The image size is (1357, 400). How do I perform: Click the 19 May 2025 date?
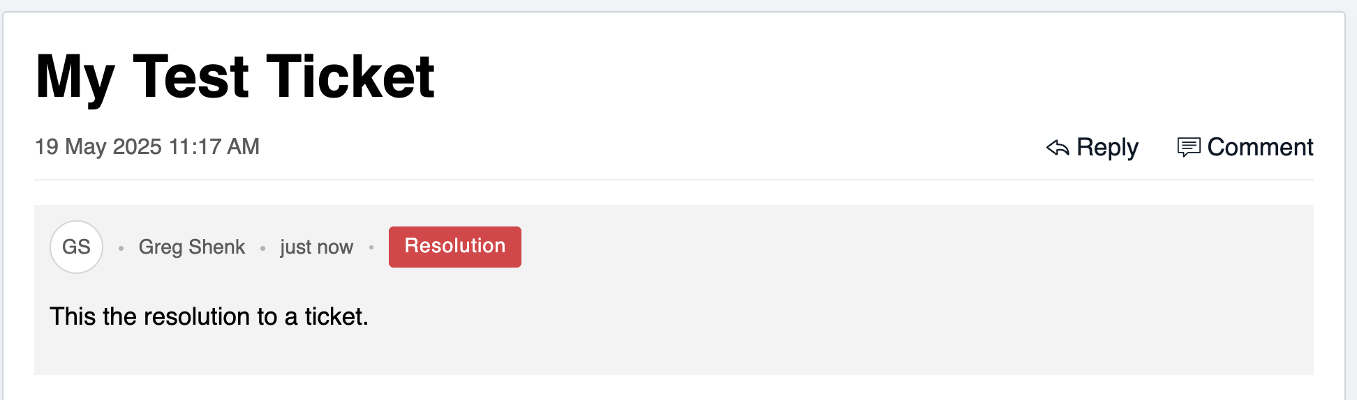[x=98, y=146]
